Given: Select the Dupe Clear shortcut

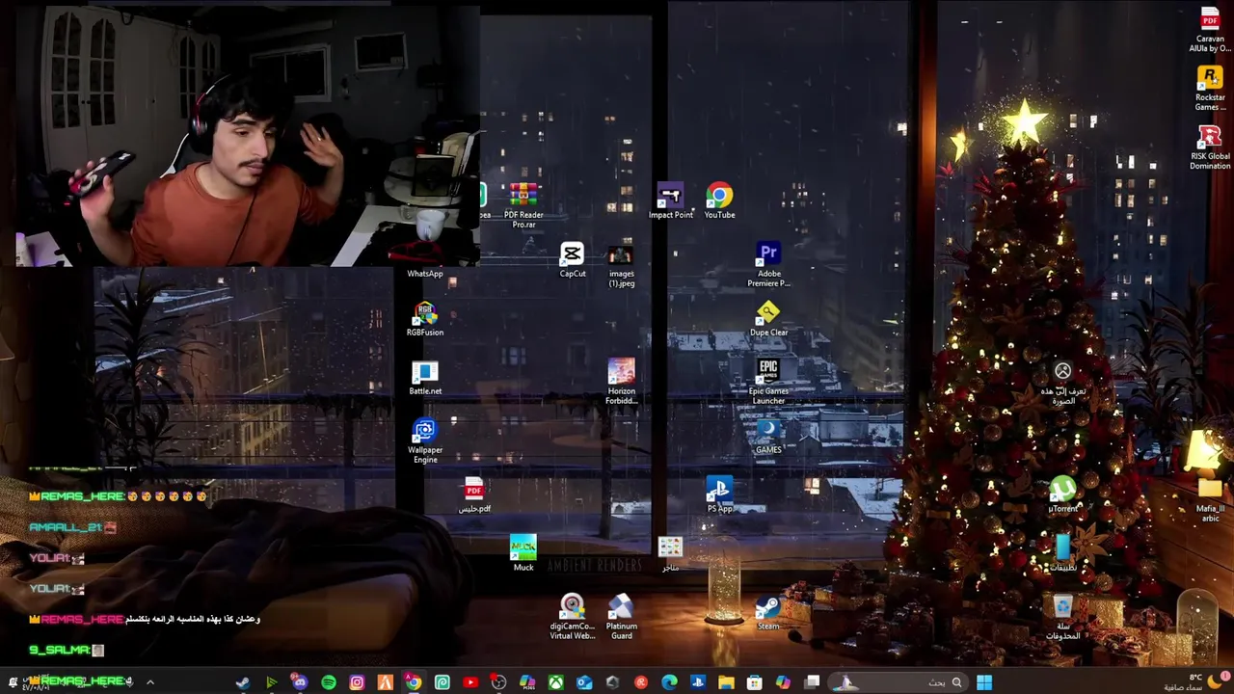Looking at the screenshot, I should pyautogui.click(x=768, y=318).
